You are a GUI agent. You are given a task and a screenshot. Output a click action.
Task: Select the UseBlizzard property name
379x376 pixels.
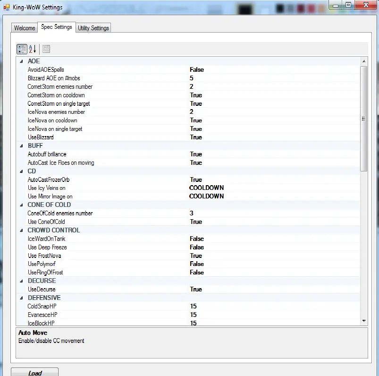coord(41,137)
